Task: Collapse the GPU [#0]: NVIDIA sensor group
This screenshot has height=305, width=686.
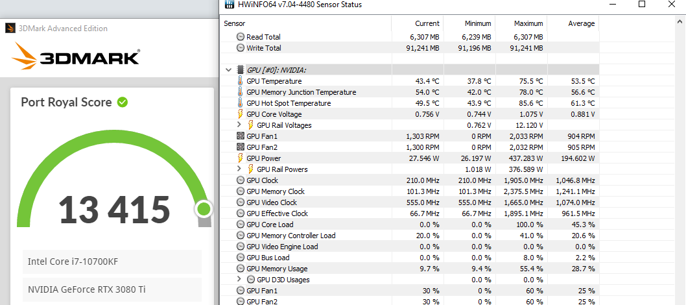Action: (228, 69)
